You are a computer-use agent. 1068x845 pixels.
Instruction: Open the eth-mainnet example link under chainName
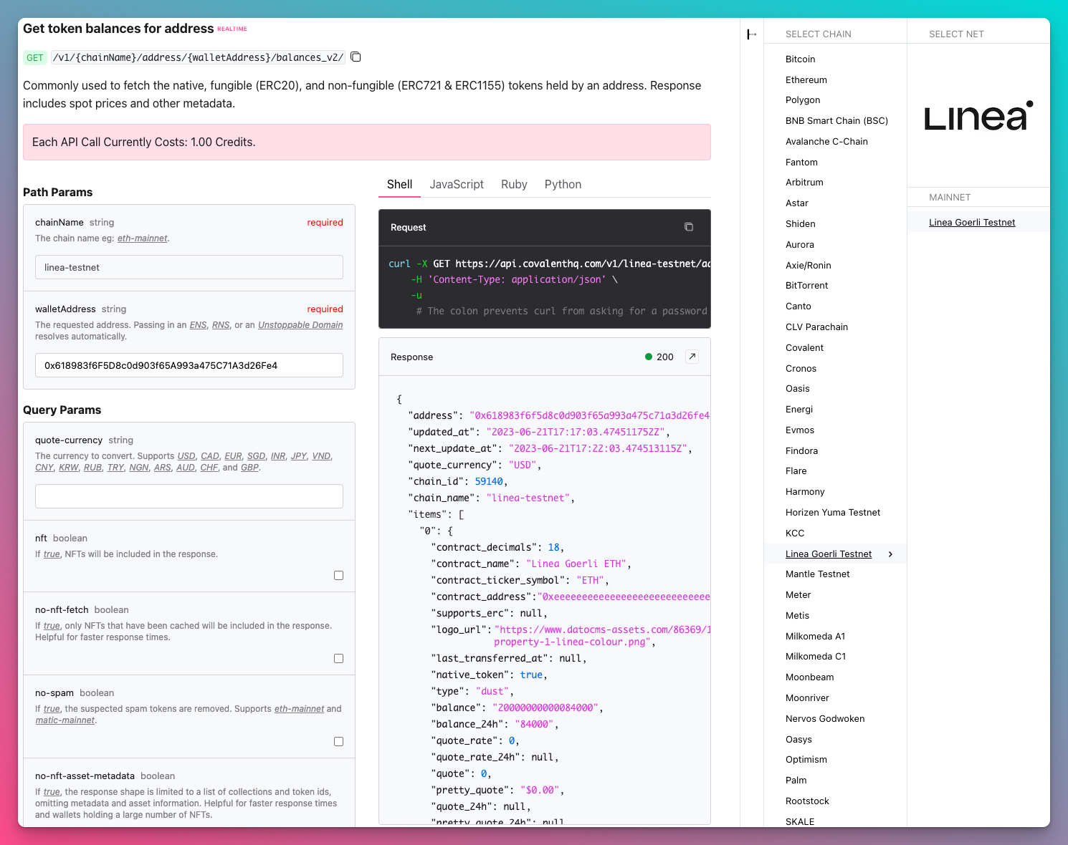142,238
